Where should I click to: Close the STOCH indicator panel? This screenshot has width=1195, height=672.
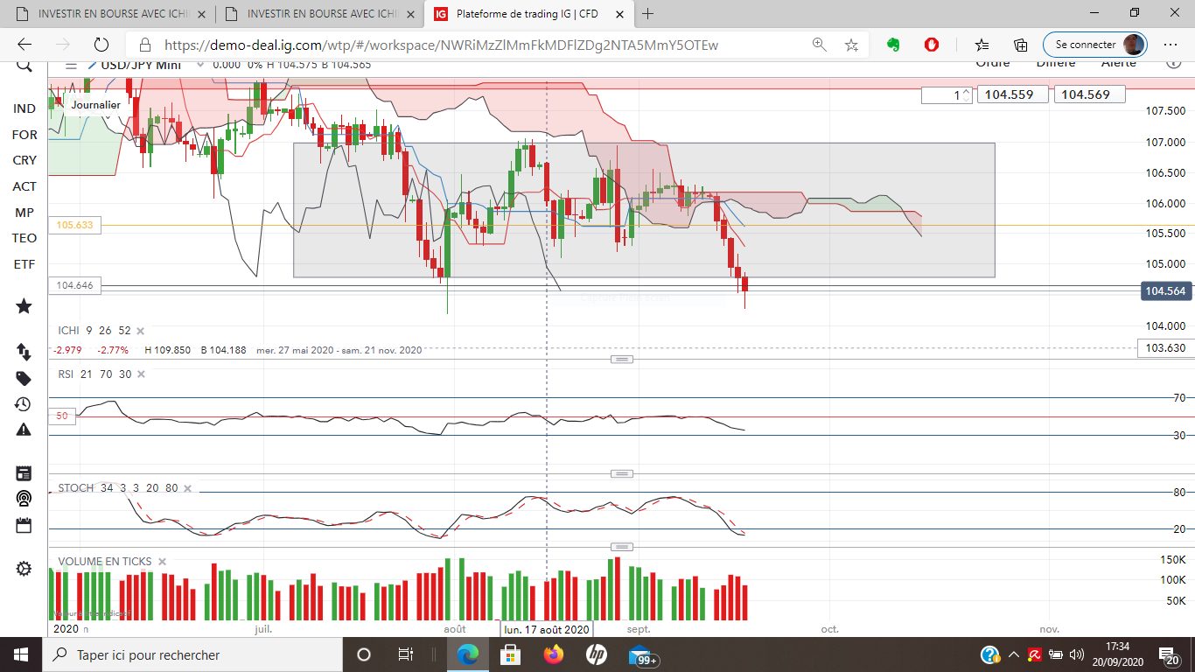pyautogui.click(x=187, y=488)
